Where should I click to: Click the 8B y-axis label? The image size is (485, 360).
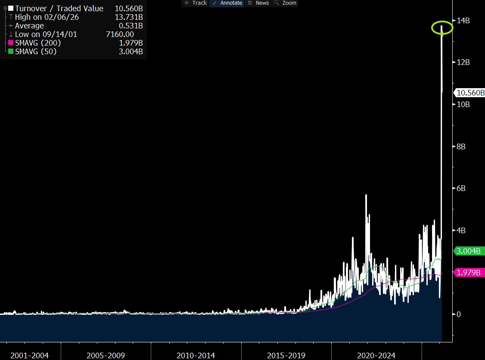pyautogui.click(x=461, y=146)
